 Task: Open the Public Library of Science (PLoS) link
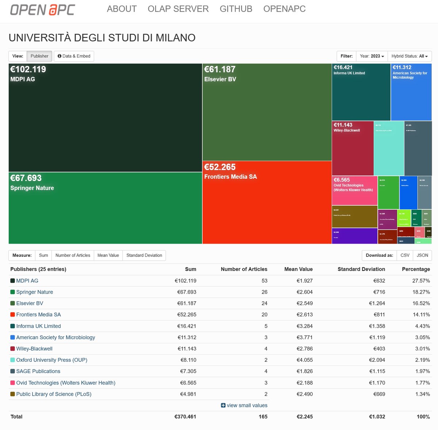pyautogui.click(x=54, y=394)
